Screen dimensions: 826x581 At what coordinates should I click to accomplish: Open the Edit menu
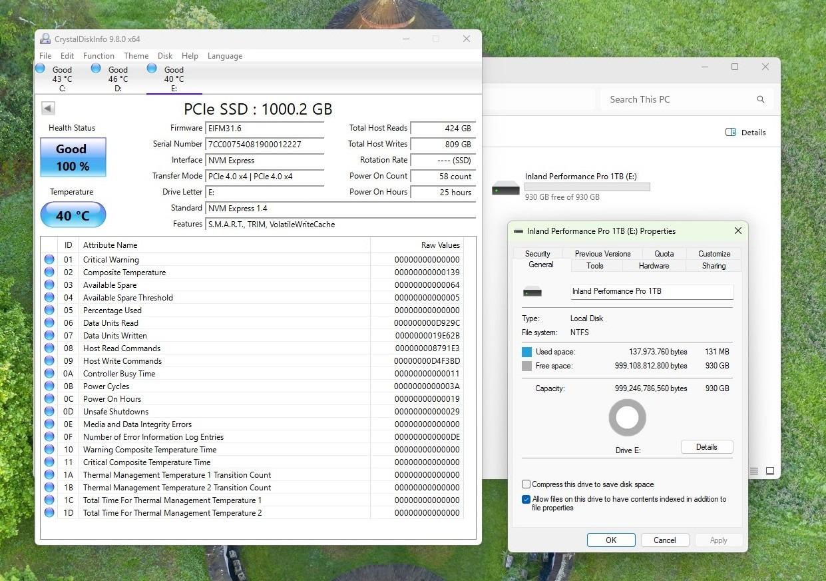coord(67,56)
